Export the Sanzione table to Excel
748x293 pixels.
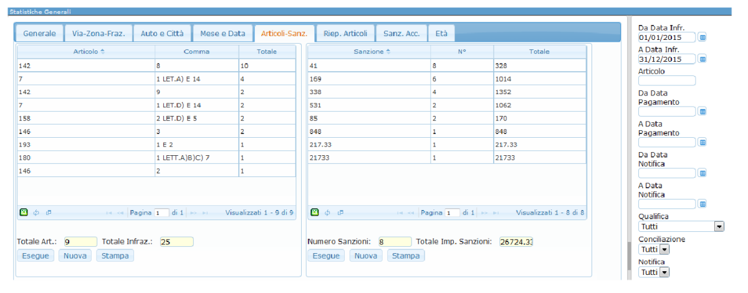[315, 213]
